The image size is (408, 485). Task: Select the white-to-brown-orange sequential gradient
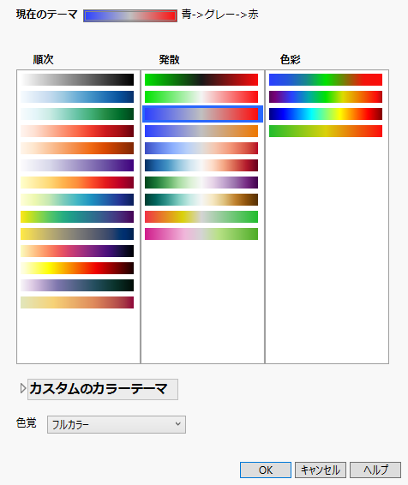click(77, 148)
